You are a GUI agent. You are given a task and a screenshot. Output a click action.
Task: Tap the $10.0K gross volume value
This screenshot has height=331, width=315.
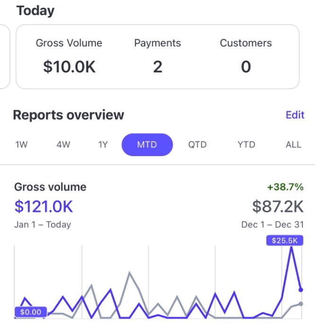(69, 67)
